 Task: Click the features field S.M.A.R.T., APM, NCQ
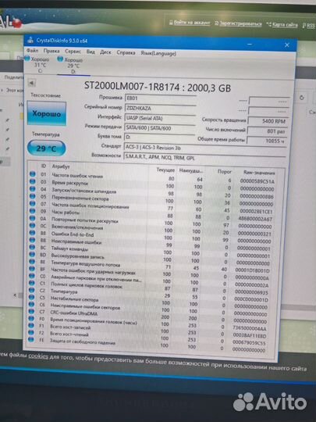pyautogui.click(x=204, y=158)
